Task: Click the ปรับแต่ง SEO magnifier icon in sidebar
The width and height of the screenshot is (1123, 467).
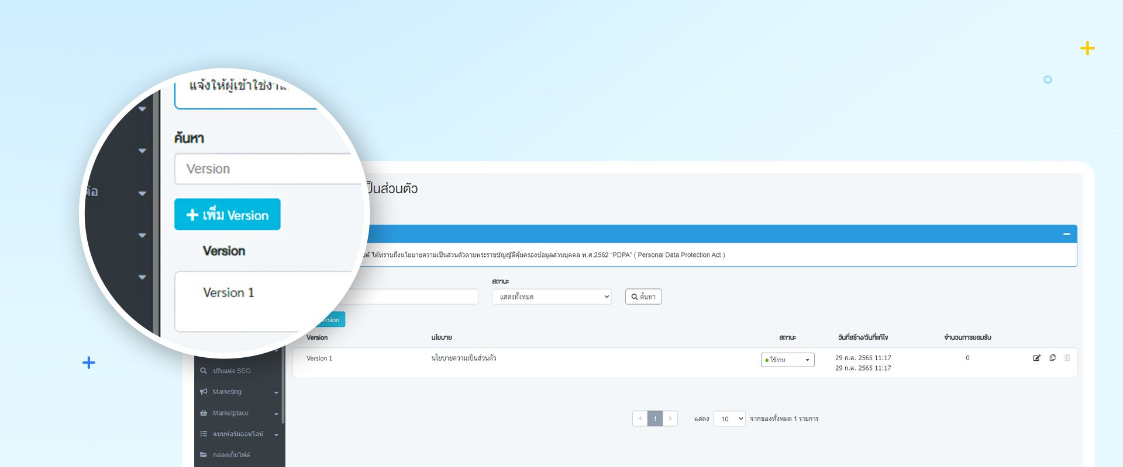Action: tap(204, 371)
